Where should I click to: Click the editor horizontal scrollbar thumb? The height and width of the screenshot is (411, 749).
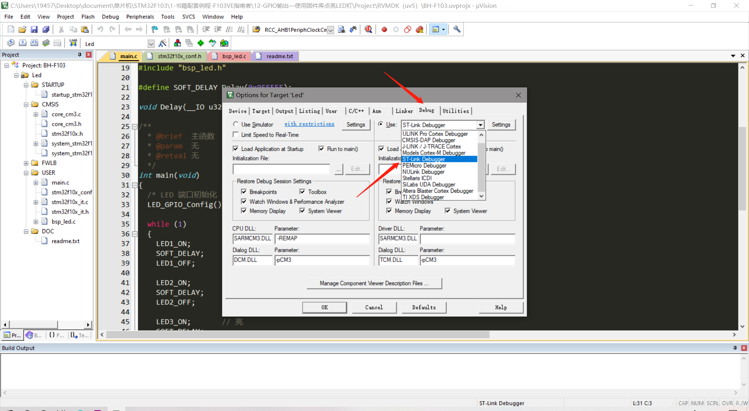click(298, 334)
